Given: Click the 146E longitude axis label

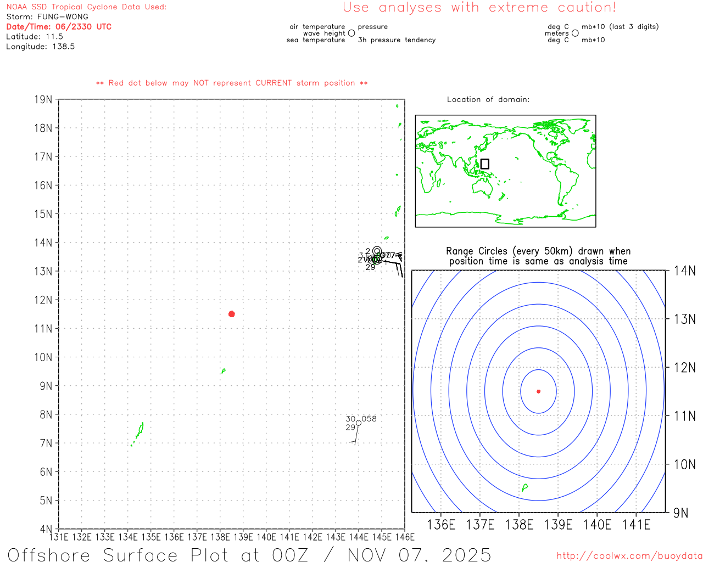Looking at the screenshot, I should point(405,537).
